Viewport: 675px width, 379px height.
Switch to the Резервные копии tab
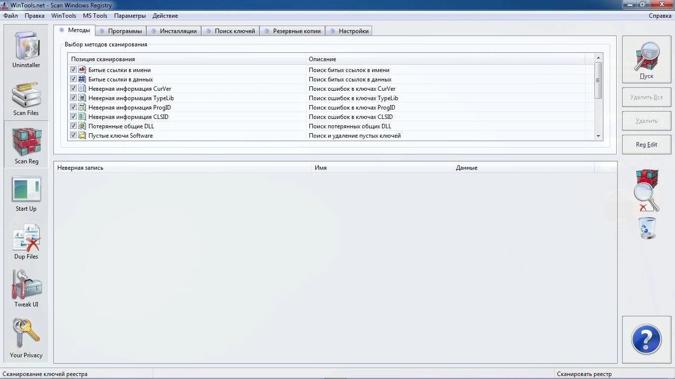click(292, 31)
